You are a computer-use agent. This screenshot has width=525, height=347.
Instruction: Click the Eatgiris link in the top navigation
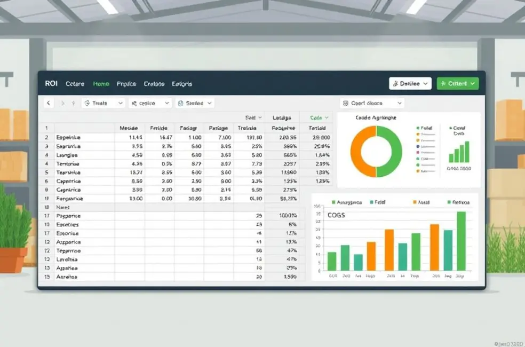[x=182, y=84]
